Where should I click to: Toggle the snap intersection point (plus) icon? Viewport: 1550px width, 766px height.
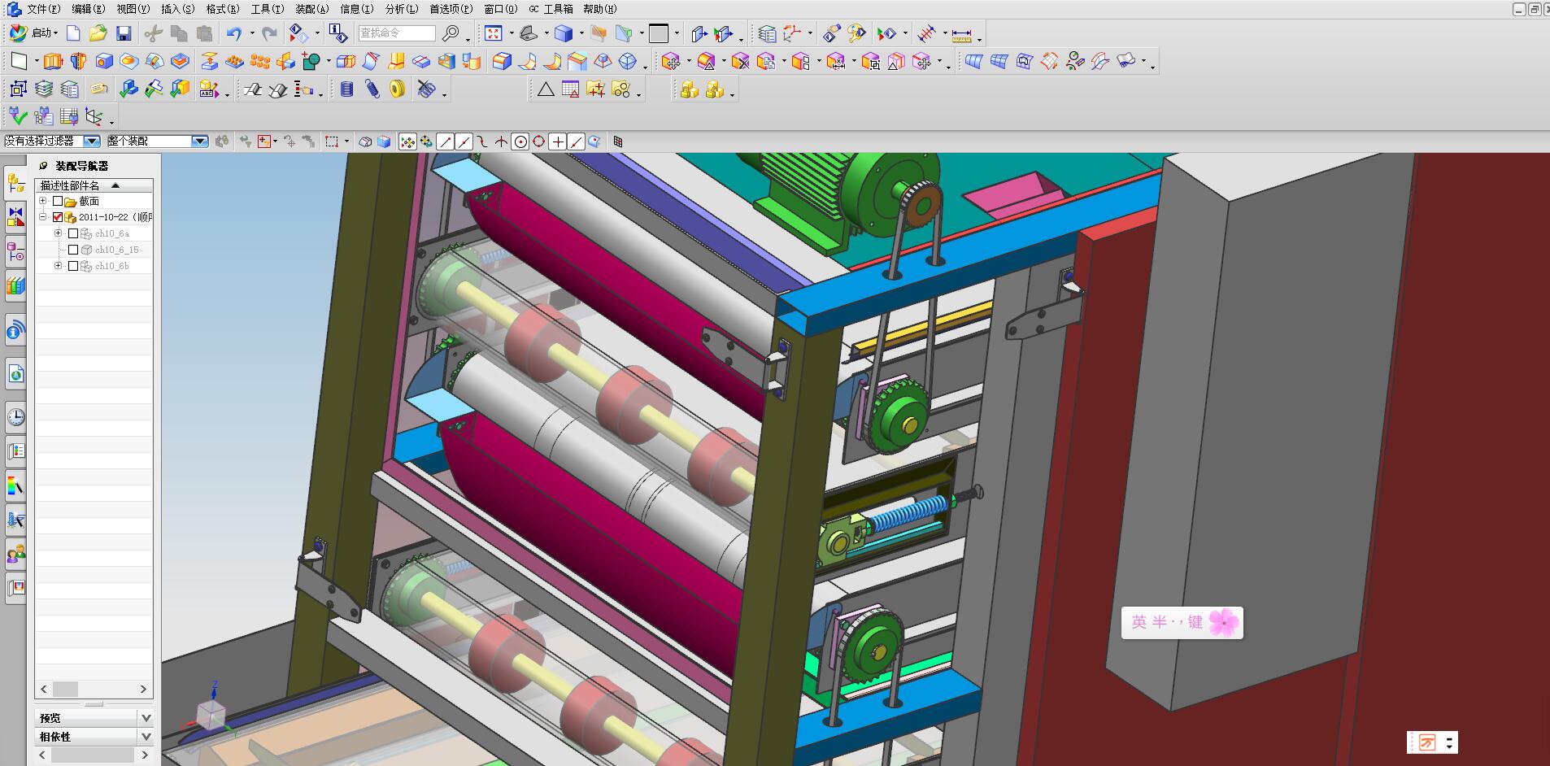click(558, 141)
